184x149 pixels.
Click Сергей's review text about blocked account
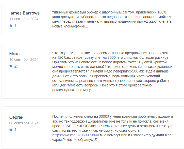coord(113,128)
